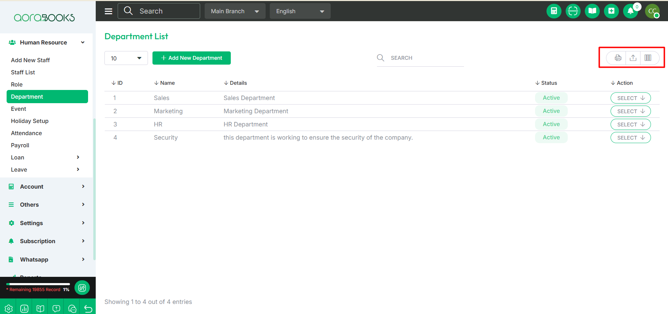This screenshot has height=314, width=668.
Task: Expand the Subscription menu
Action: coord(47,241)
